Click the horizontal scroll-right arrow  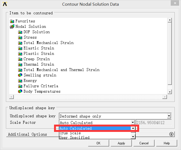[165, 97]
